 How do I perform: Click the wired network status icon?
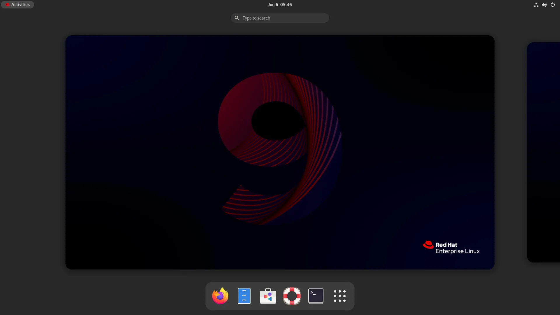point(536,5)
